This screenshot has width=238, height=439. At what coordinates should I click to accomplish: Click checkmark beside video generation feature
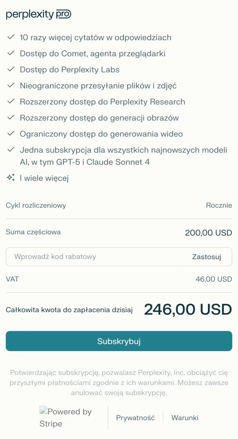(x=11, y=134)
